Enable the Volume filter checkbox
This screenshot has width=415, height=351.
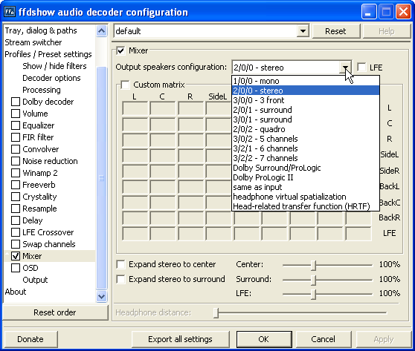coord(16,114)
